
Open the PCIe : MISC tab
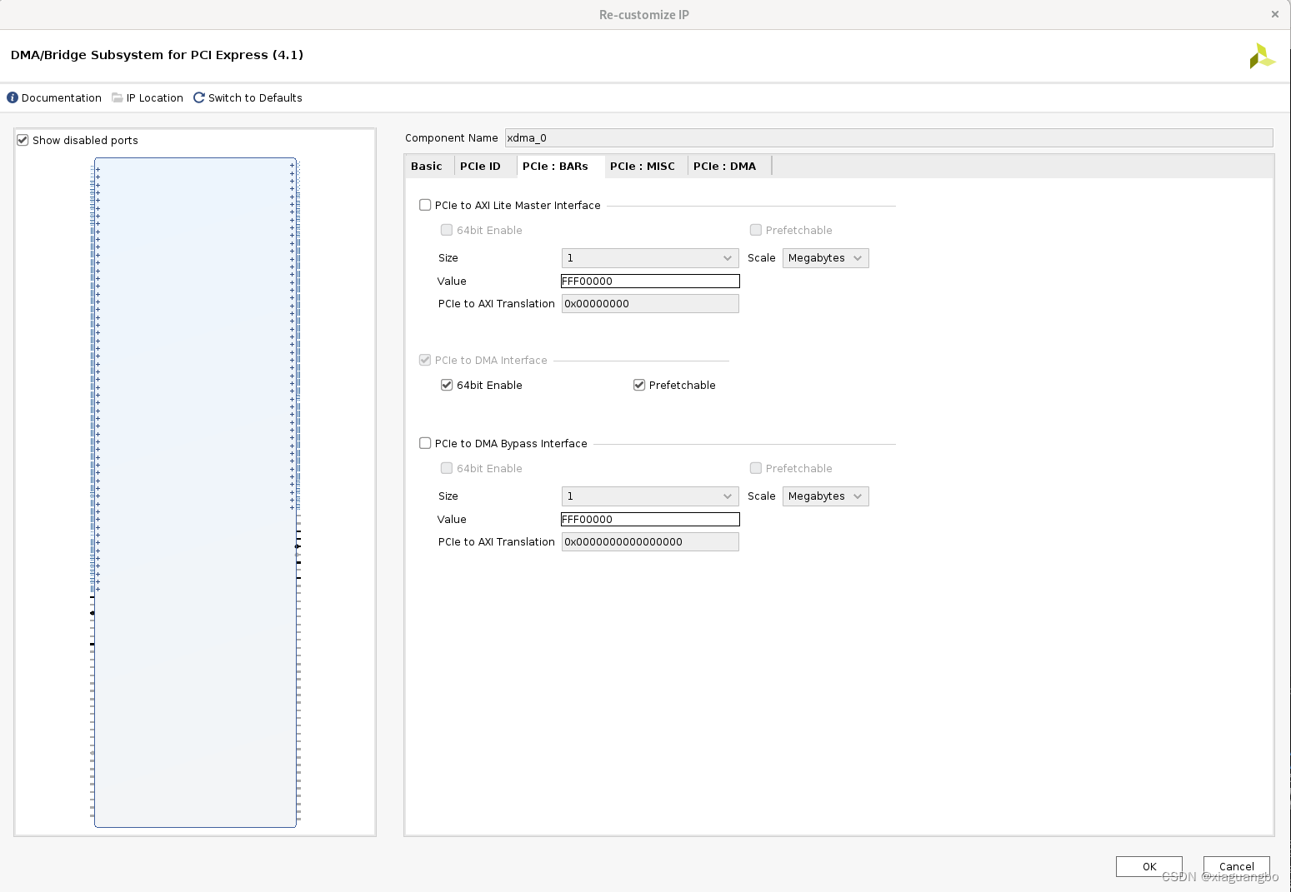point(643,166)
